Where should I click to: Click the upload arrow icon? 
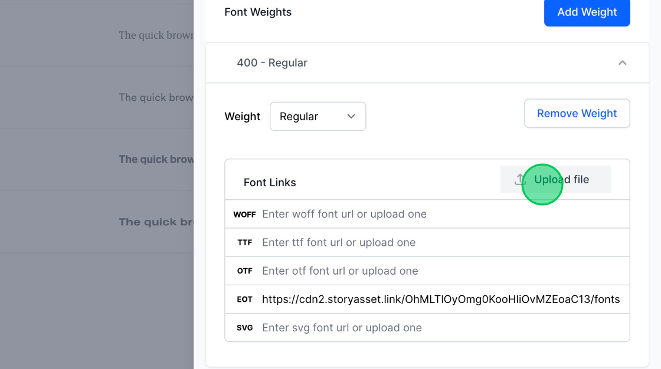click(x=520, y=179)
